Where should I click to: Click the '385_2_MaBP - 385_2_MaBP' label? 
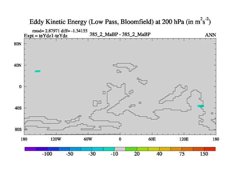(x=120, y=34)
